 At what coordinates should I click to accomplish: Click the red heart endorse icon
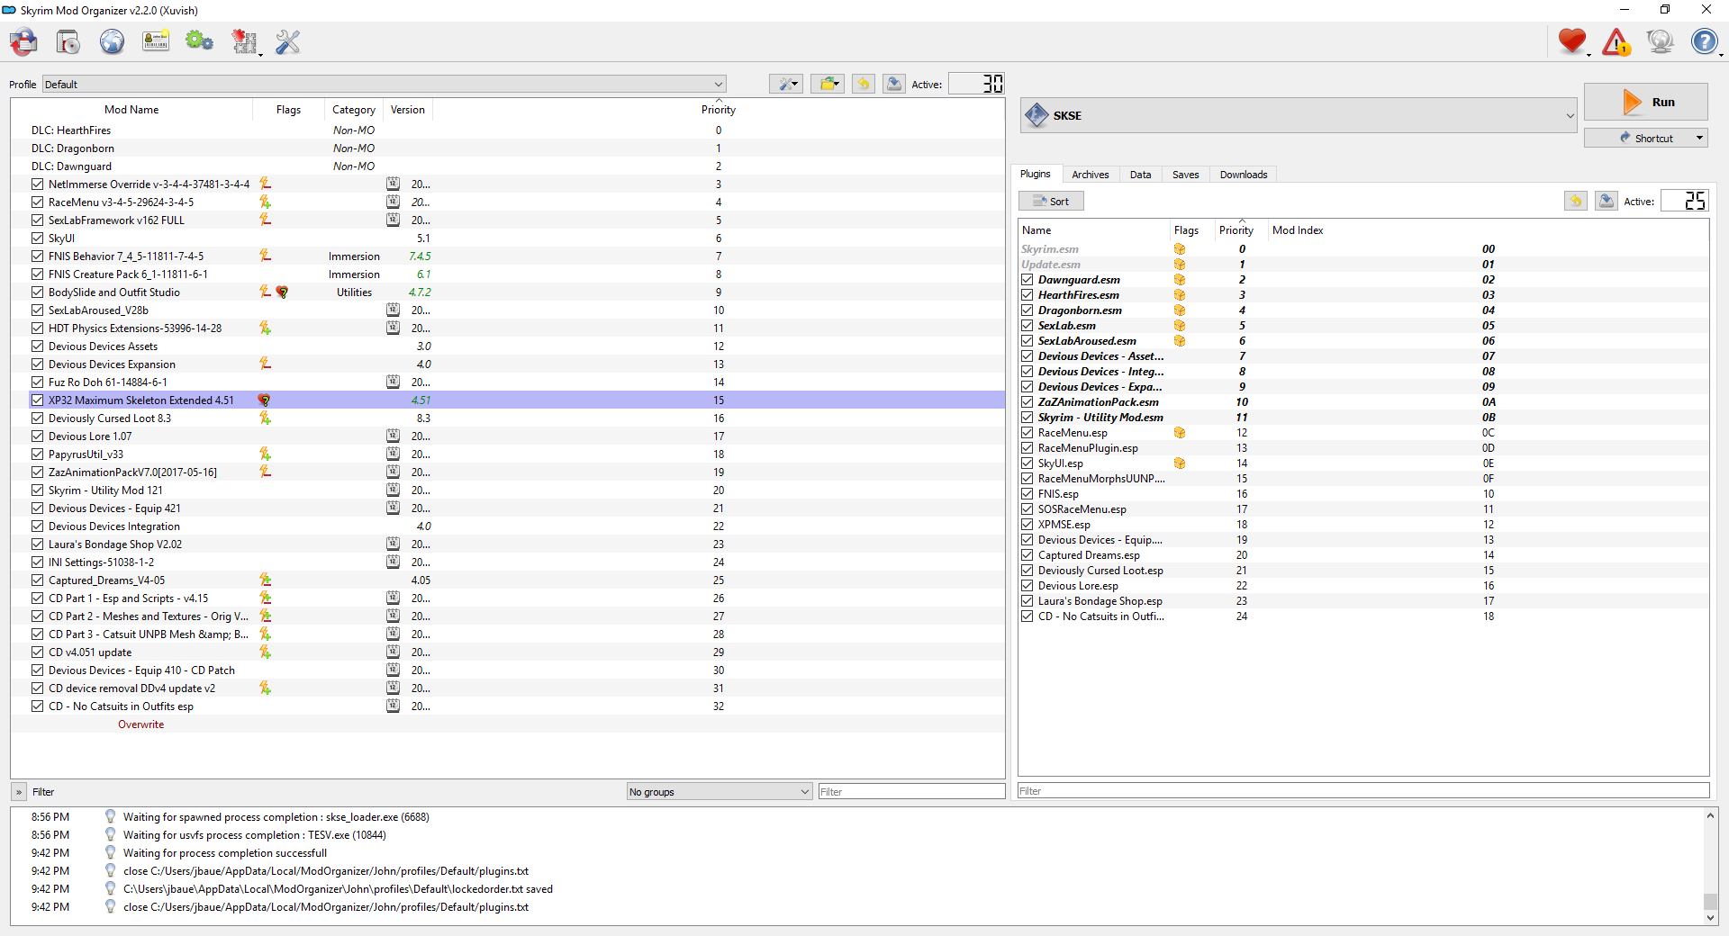coord(1572,41)
